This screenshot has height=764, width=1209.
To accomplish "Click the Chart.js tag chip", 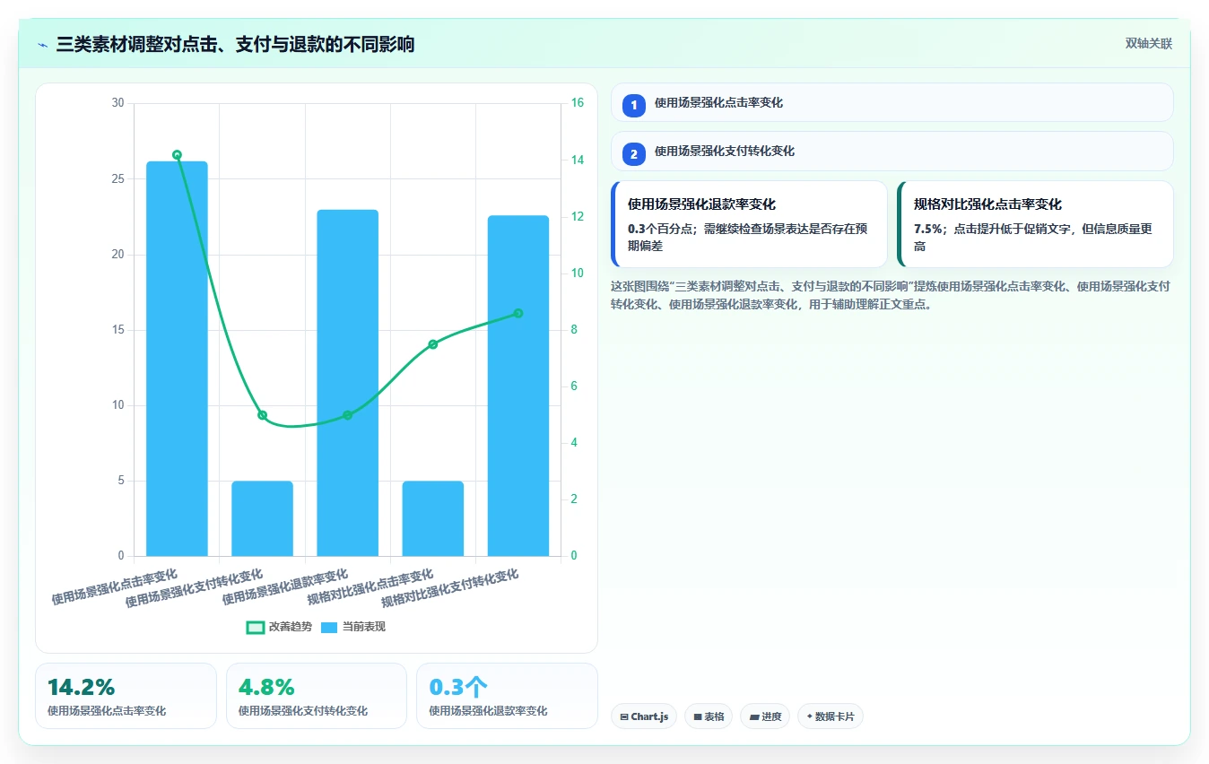I will tap(644, 716).
